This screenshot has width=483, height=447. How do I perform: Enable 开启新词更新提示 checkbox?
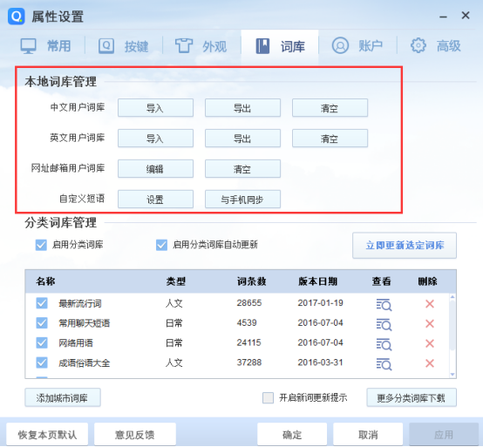[x=268, y=397]
